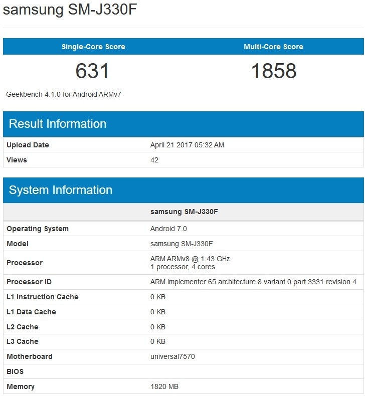Click the Memory value 1820 MB
This screenshot has height=396, width=365.
click(x=164, y=386)
